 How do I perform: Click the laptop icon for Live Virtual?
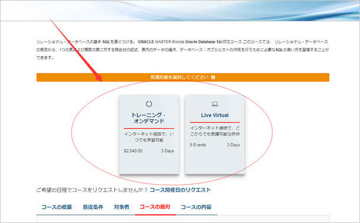click(215, 104)
